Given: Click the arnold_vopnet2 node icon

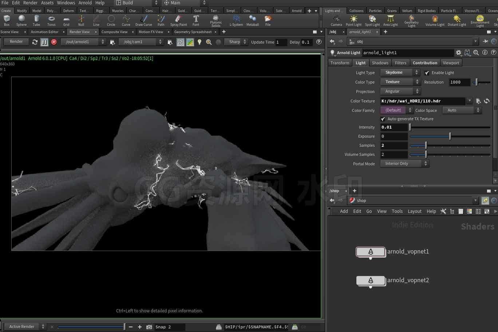Looking at the screenshot, I should (371, 280).
